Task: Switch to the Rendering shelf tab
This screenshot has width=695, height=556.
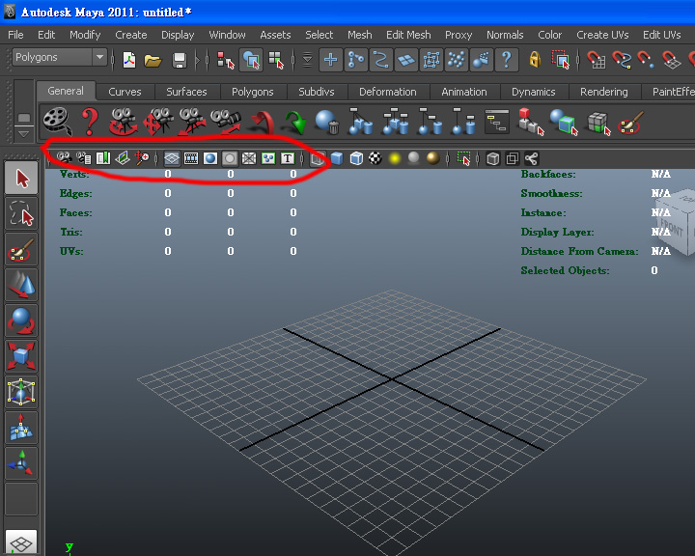Action: [x=604, y=92]
